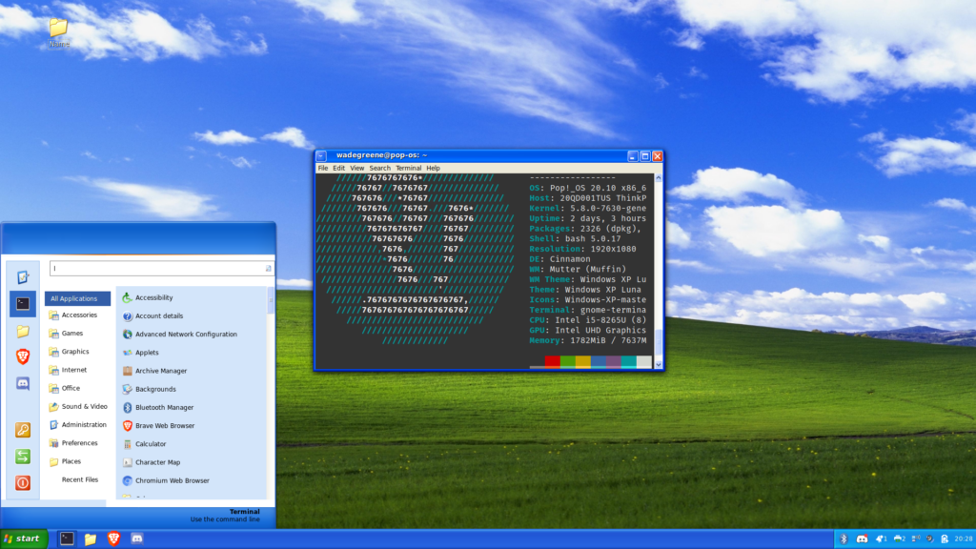Image resolution: width=976 pixels, height=549 pixels.
Task: Open the Search menu in terminal
Action: [379, 168]
